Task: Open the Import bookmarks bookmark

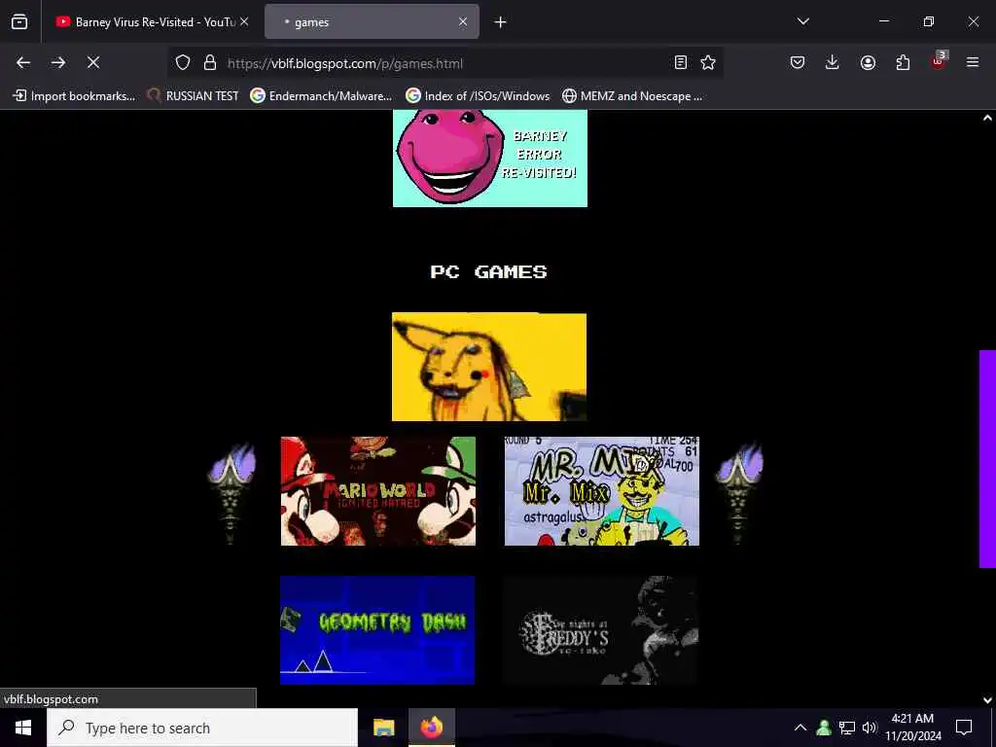Action: (74, 96)
